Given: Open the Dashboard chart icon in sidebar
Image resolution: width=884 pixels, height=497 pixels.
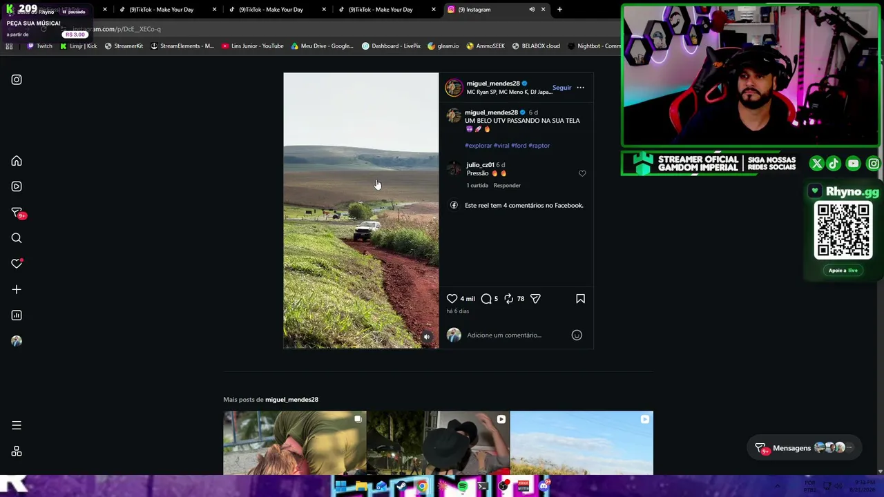Looking at the screenshot, I should (x=17, y=315).
